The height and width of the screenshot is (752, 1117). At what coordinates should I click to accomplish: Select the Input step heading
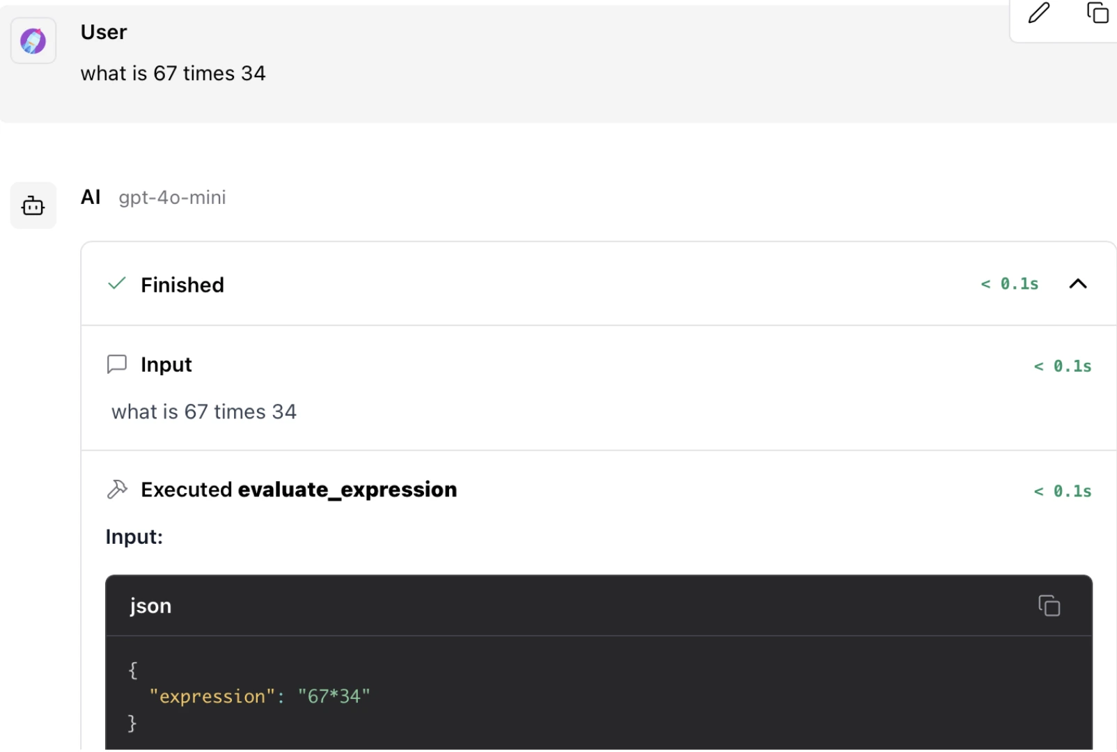166,365
